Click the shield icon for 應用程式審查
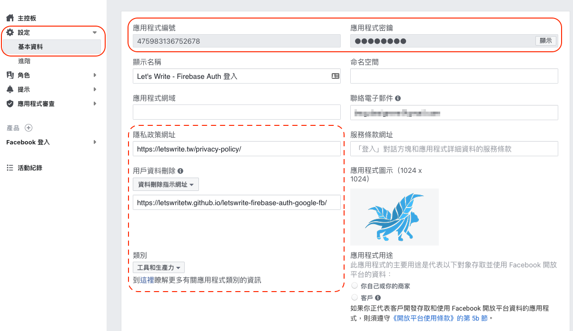 (x=10, y=104)
